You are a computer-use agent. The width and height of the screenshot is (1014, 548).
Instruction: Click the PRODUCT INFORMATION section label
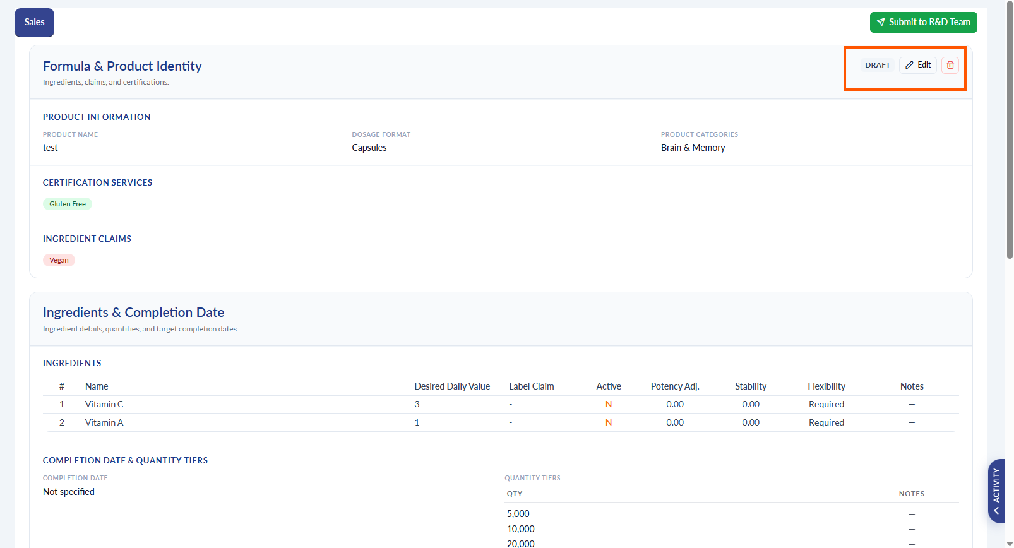tap(97, 117)
